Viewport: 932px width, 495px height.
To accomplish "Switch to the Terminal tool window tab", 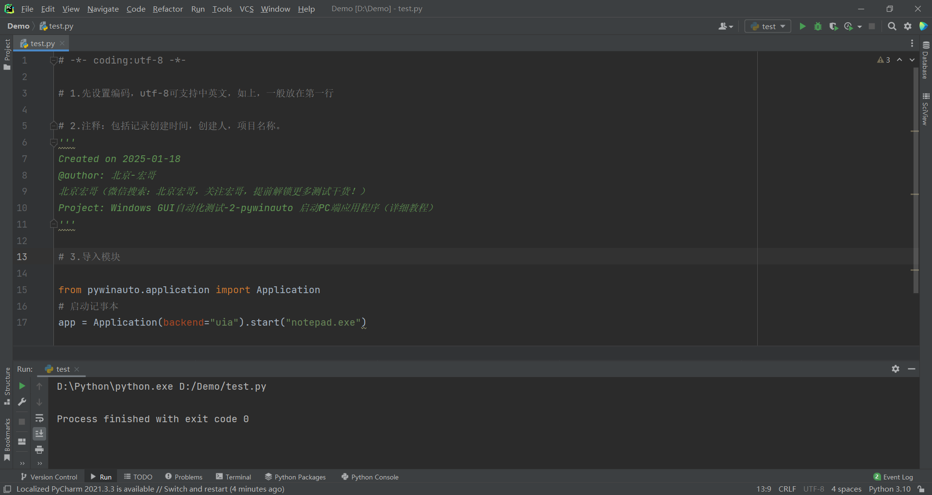I will pyautogui.click(x=233, y=477).
